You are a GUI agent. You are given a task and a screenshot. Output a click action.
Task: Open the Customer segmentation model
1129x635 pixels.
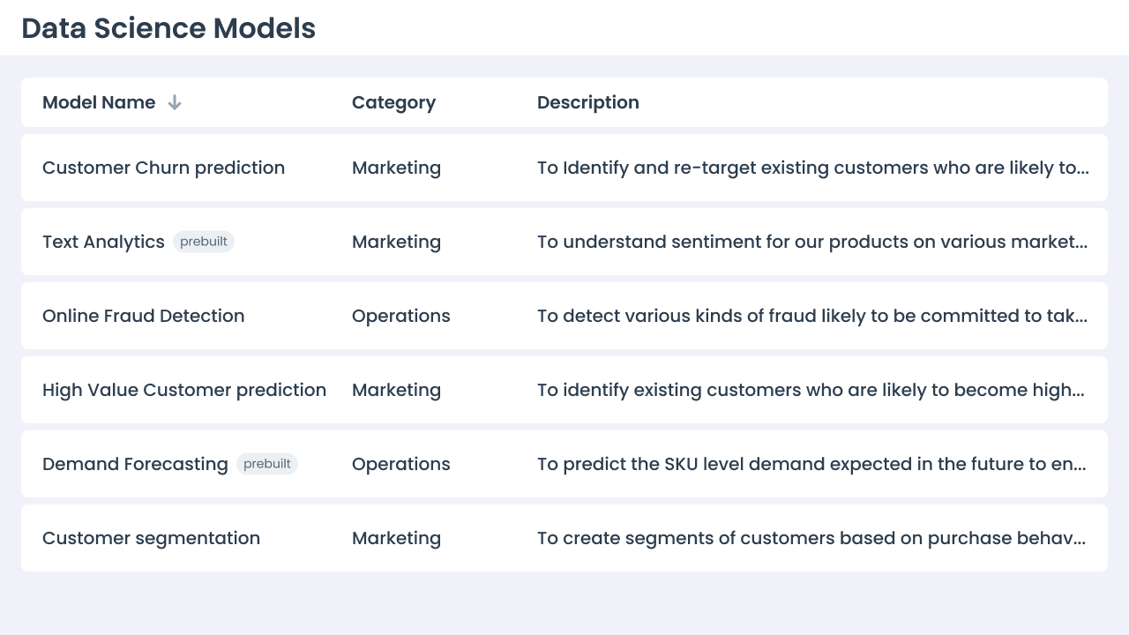tap(151, 538)
